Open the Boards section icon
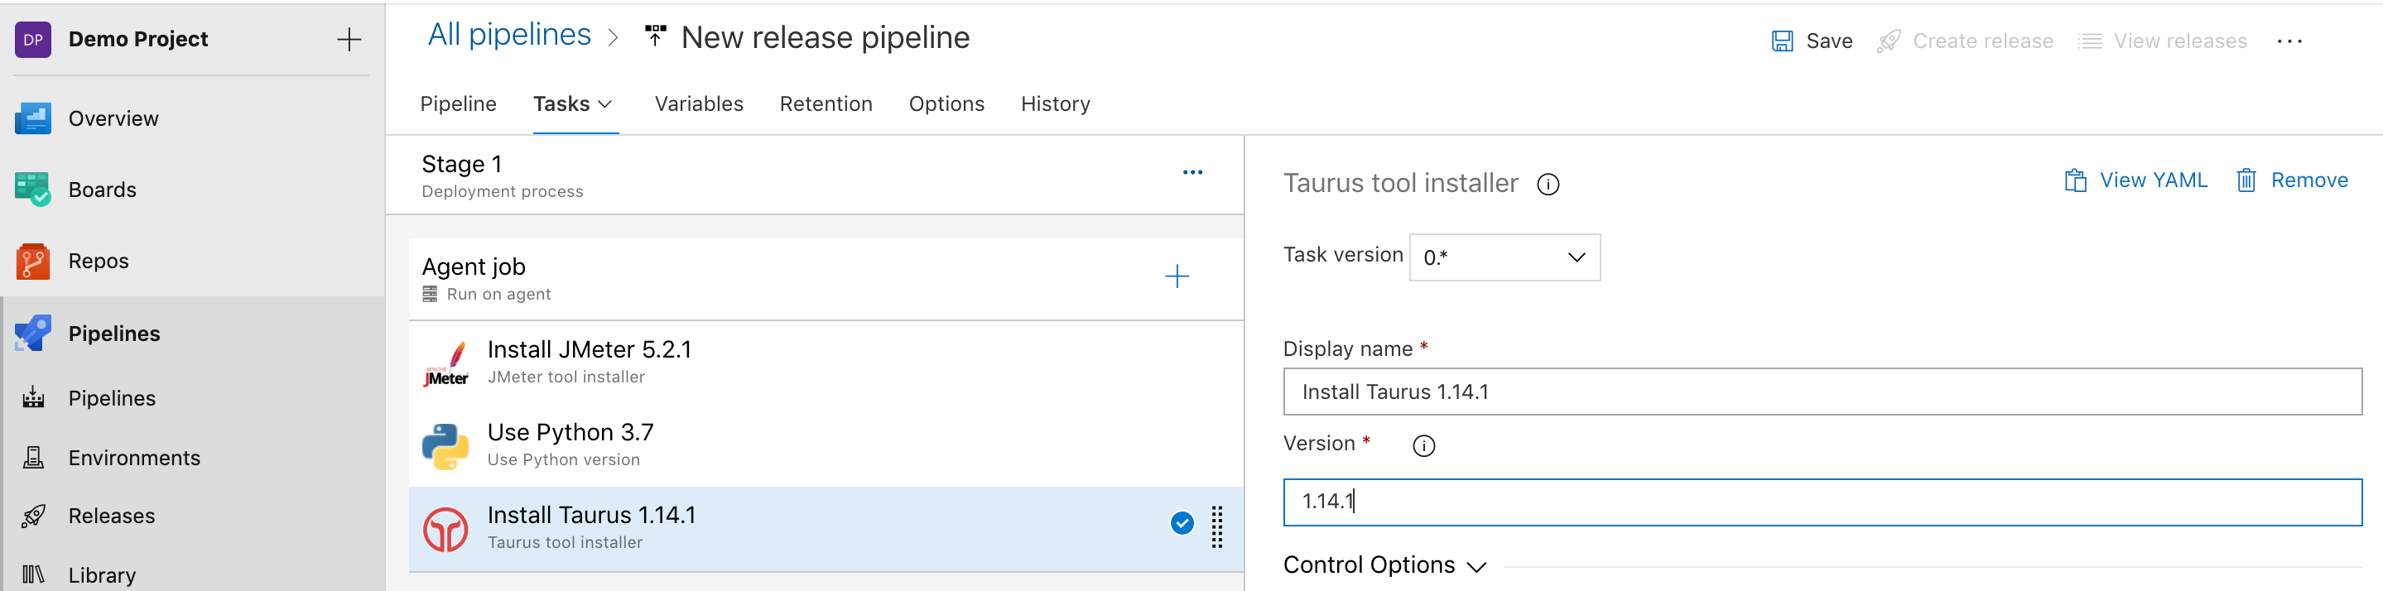The width and height of the screenshot is (2383, 591). 33,190
